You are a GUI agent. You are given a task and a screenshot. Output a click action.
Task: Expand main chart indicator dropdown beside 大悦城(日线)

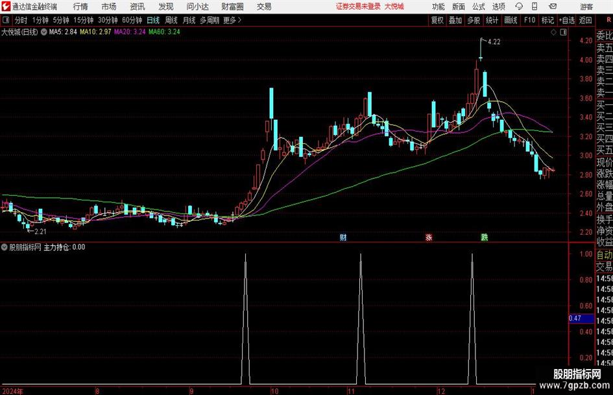pyautogui.click(x=44, y=32)
